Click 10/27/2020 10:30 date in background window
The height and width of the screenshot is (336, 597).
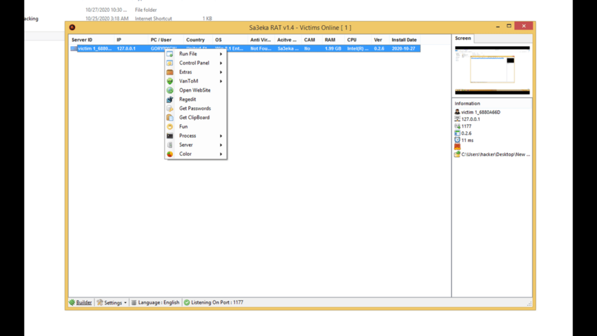pyautogui.click(x=106, y=10)
